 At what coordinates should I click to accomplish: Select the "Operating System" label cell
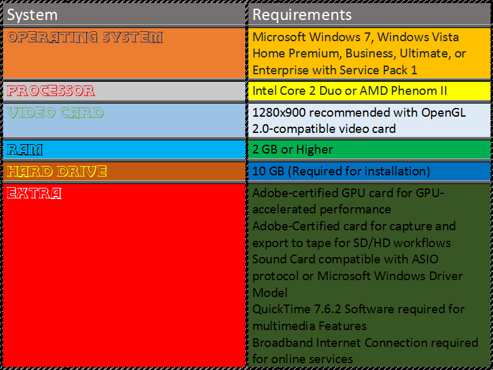coord(124,53)
